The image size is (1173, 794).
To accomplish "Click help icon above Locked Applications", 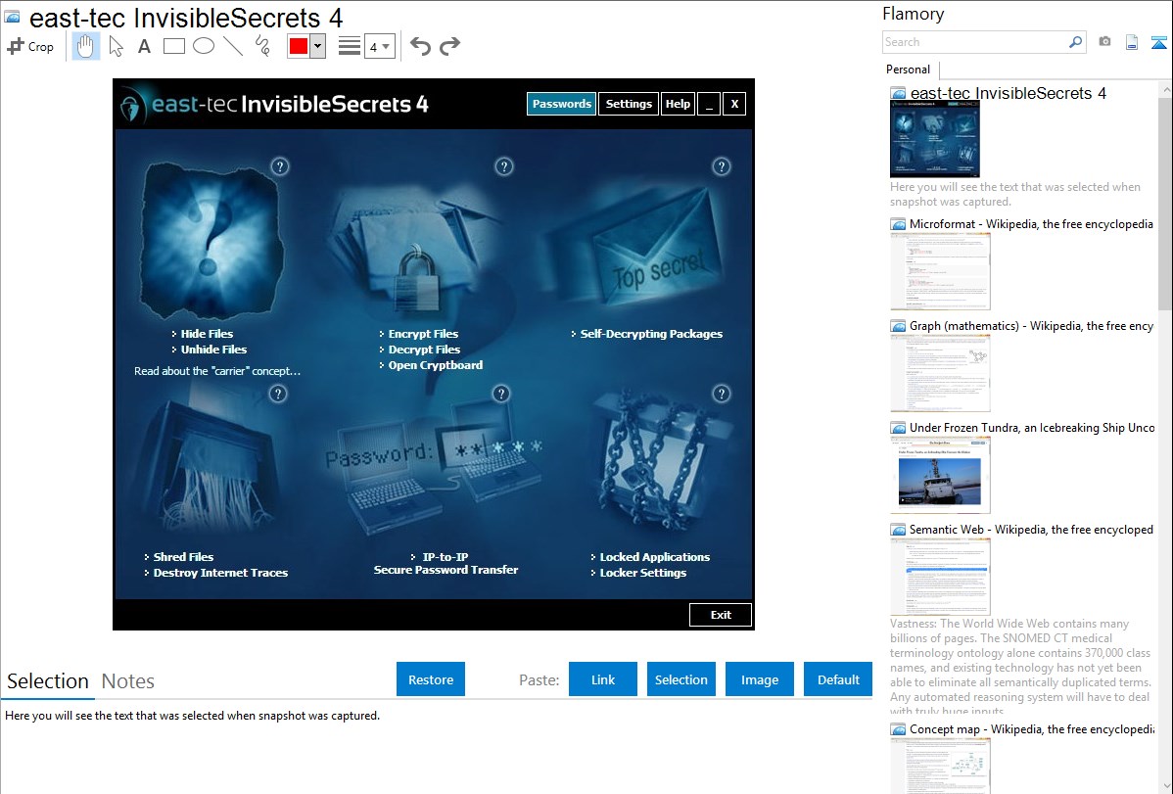I will (722, 394).
